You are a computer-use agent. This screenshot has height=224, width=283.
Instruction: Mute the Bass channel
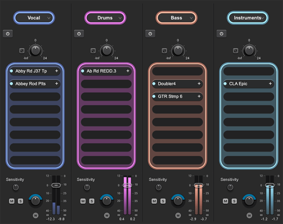click(x=154, y=201)
